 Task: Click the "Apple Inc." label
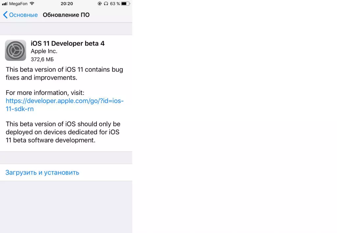coord(44,51)
